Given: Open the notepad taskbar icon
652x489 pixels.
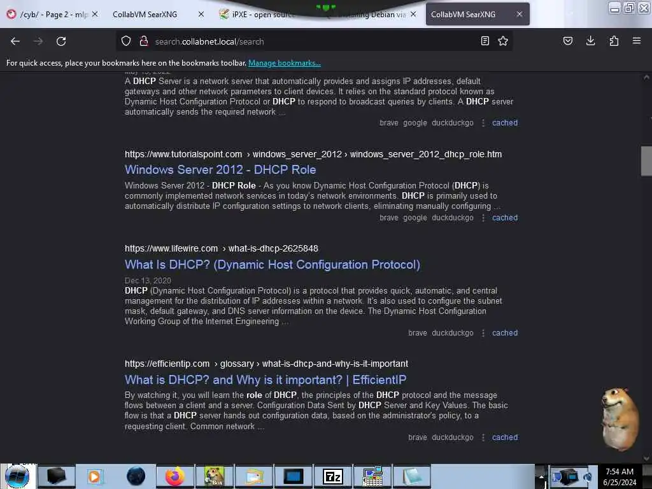Looking at the screenshot, I should pyautogui.click(x=412, y=476).
